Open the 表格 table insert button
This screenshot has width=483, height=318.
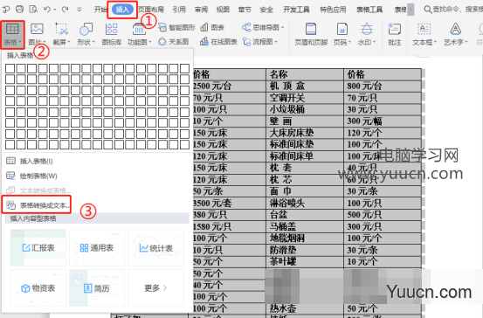(12, 35)
